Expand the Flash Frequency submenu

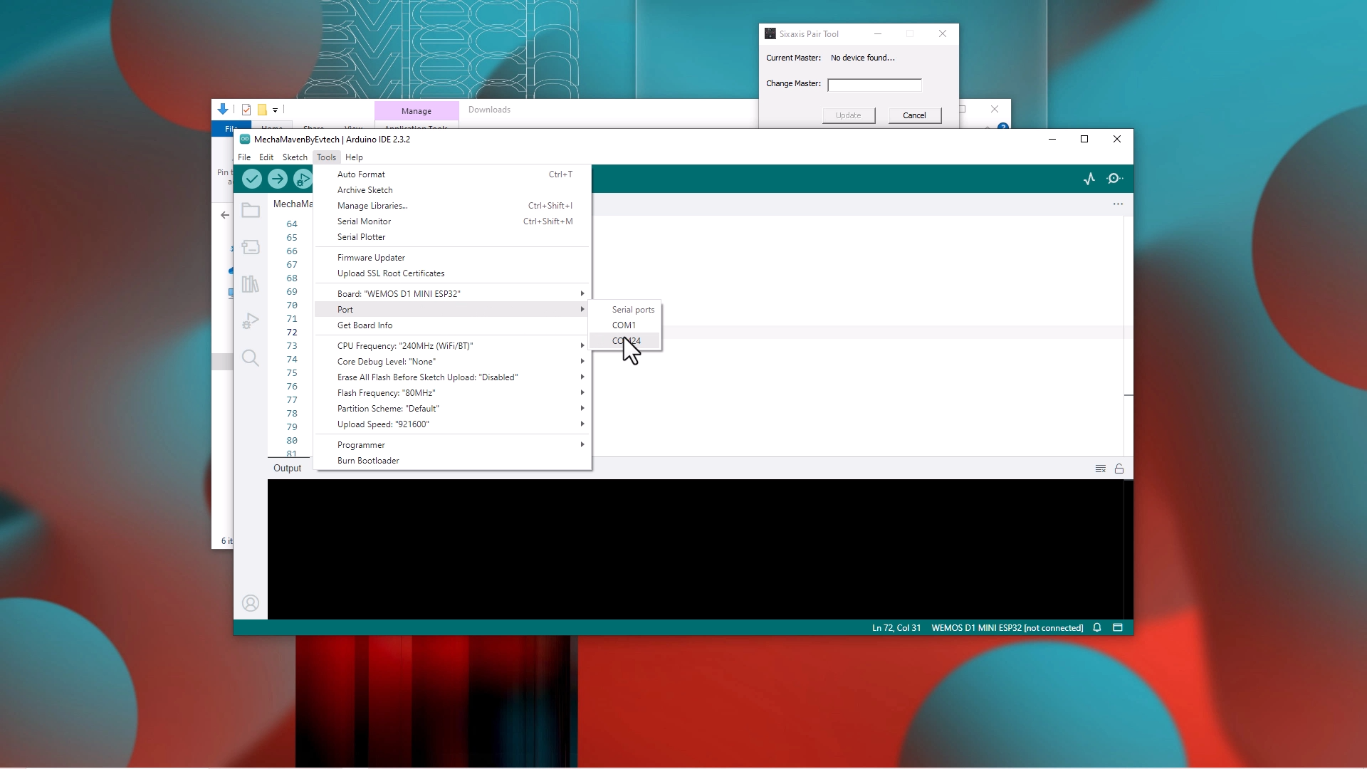coord(453,393)
